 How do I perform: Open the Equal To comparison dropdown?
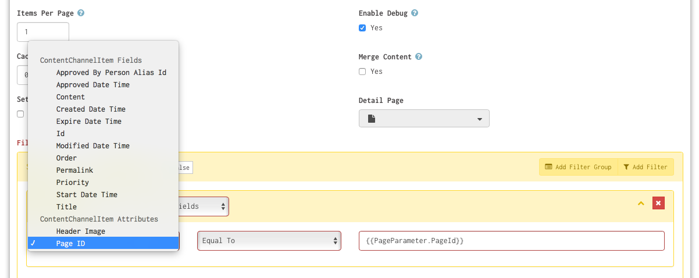click(x=269, y=241)
